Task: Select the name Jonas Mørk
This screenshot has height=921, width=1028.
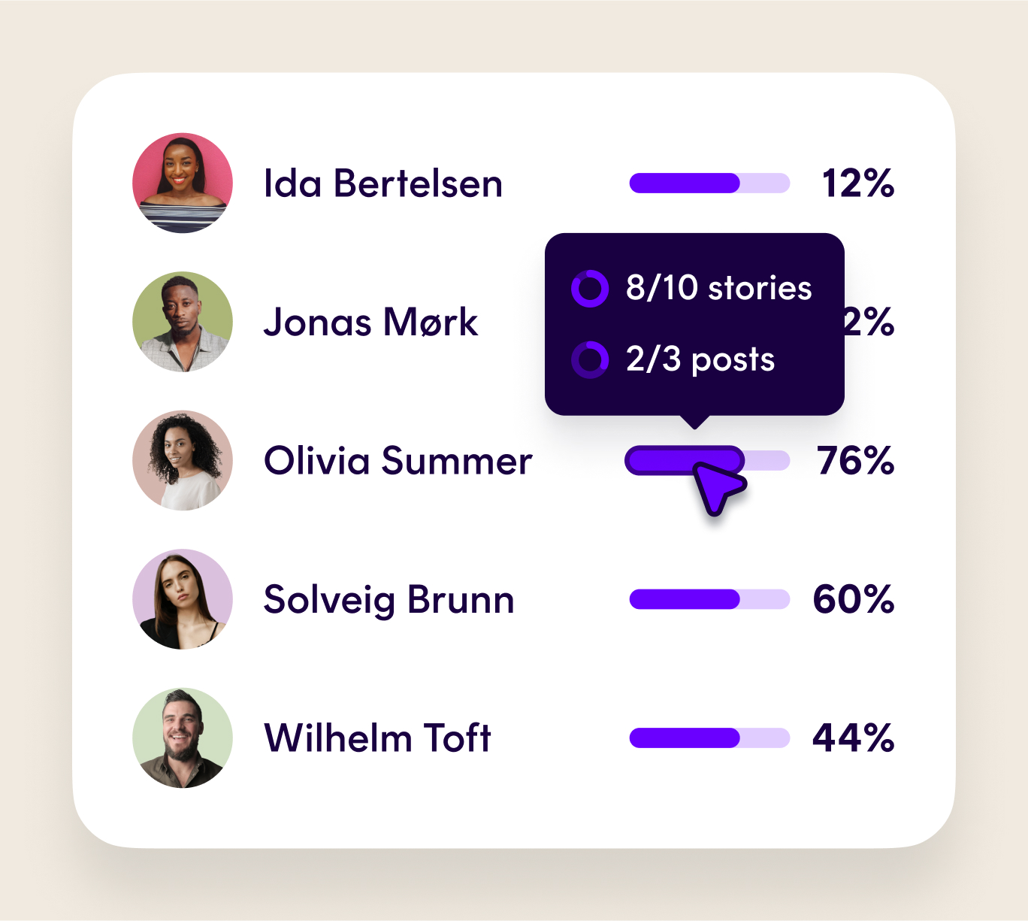Action: tap(370, 322)
